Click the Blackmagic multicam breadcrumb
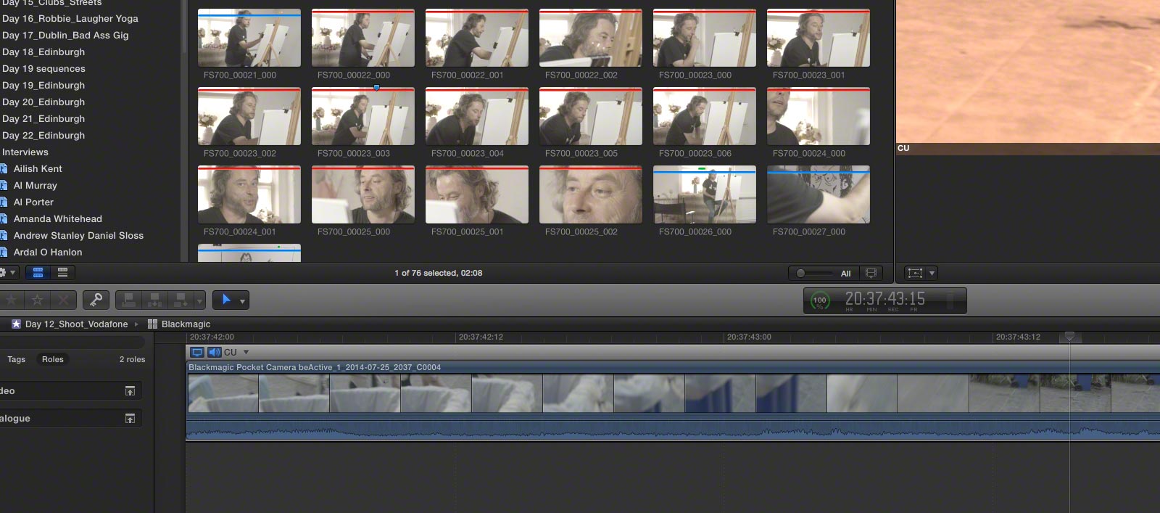This screenshot has width=1160, height=513. pos(186,324)
